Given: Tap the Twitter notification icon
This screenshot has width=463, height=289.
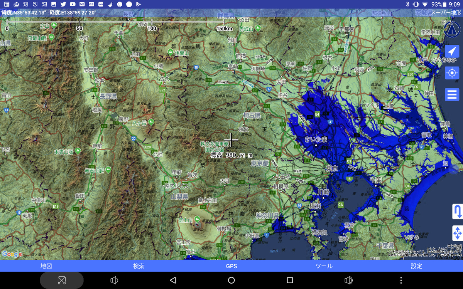Looking at the screenshot, I should point(63,4).
